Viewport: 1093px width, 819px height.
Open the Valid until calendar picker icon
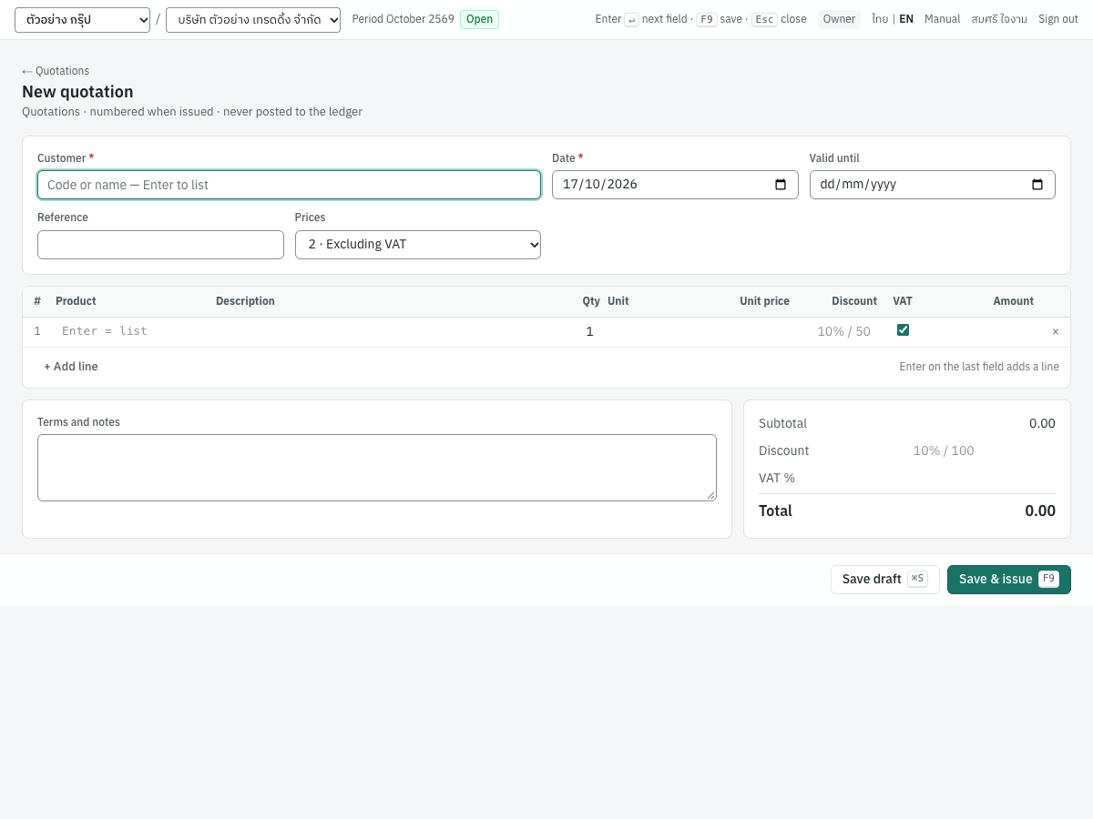tap(1037, 185)
